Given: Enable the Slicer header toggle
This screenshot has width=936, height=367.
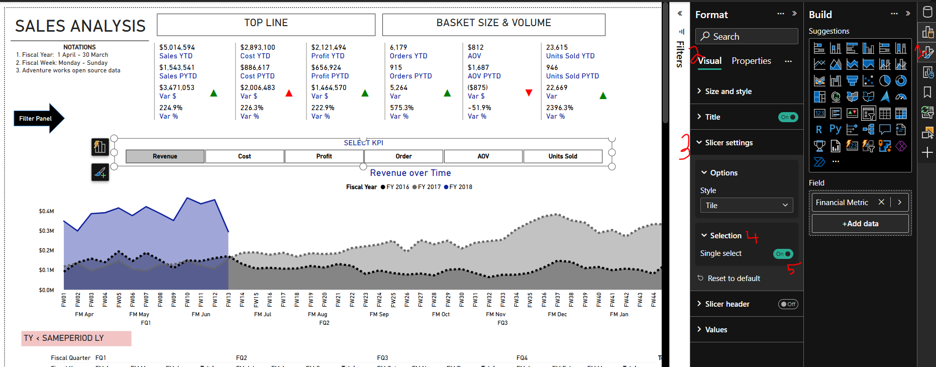Looking at the screenshot, I should [x=788, y=304].
